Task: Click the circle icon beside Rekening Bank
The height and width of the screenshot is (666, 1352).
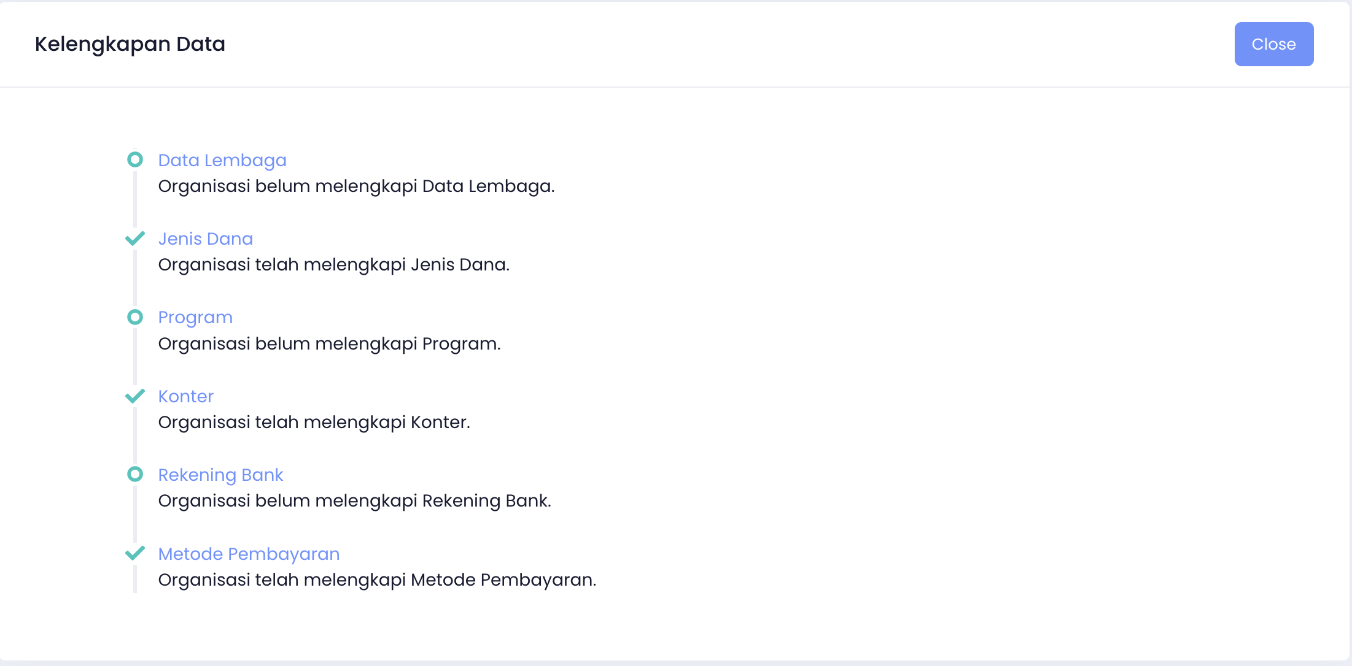Action: (x=135, y=474)
